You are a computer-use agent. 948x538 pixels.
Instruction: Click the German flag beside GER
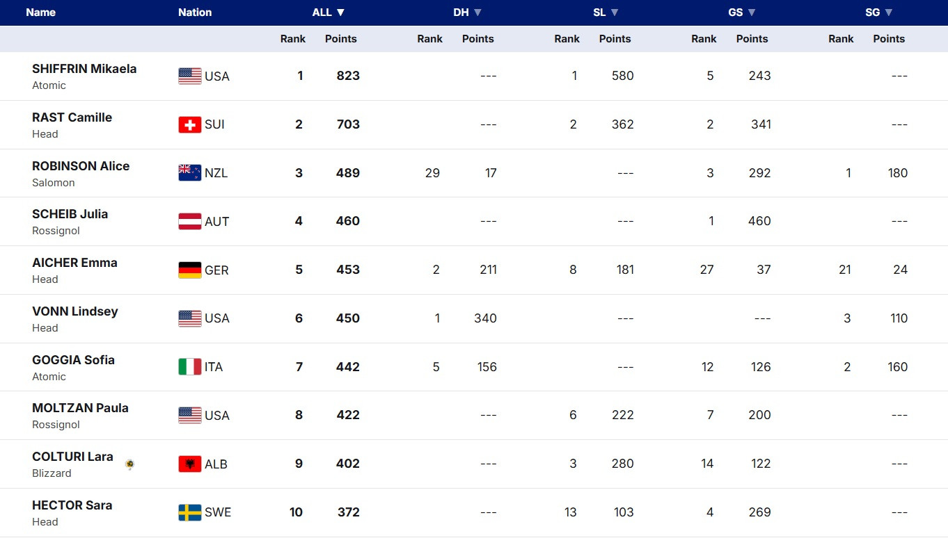[189, 270]
